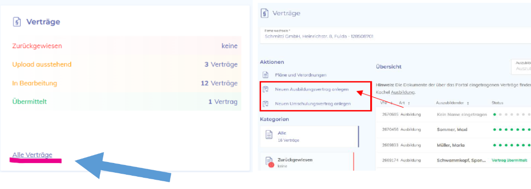Screen dimensions: 531x189
Task: Click the 3 Verträge count
Action: (x=221, y=65)
